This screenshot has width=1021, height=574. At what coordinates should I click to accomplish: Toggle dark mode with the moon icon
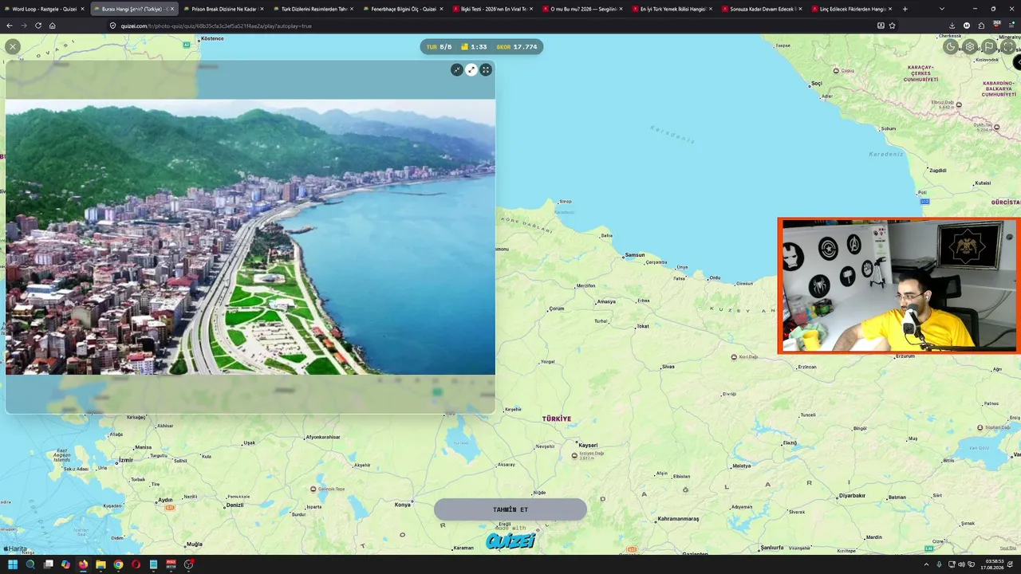coord(951,46)
